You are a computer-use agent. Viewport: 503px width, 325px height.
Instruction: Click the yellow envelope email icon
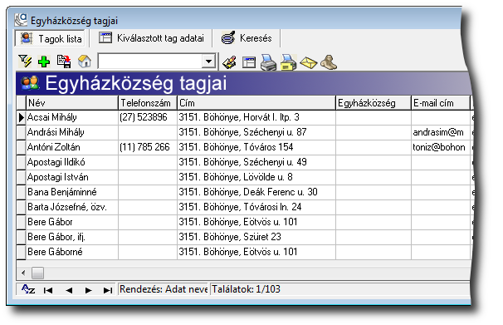309,62
